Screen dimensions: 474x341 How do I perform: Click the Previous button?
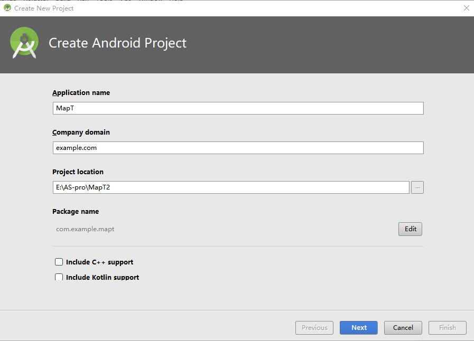(314, 327)
